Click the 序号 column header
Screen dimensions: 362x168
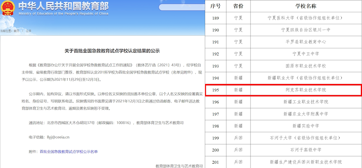[x=215, y=6]
